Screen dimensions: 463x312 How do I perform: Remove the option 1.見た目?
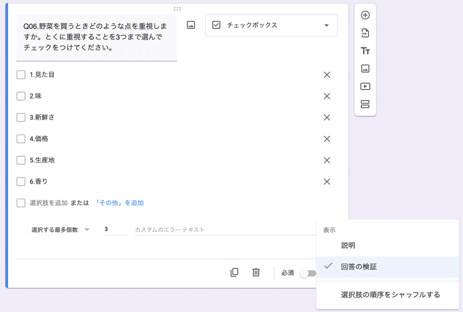327,75
